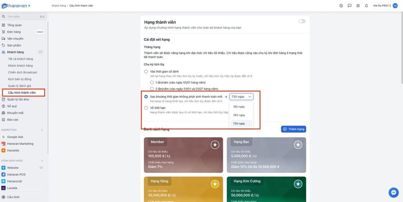Select the 1 lần/năm radio option
This screenshot has height=202, width=403.
click(152, 82)
